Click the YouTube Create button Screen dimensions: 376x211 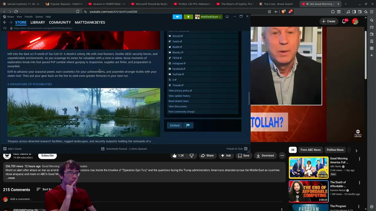coord(328,21)
